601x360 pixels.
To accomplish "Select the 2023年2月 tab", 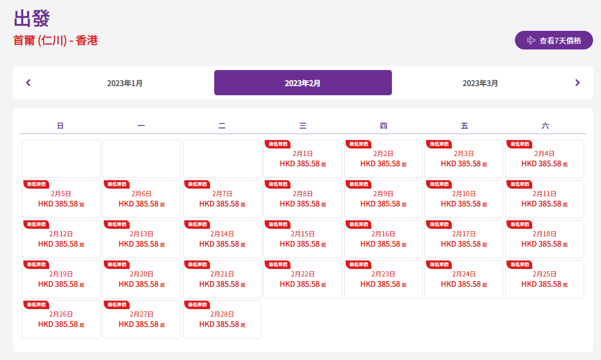I will point(303,83).
